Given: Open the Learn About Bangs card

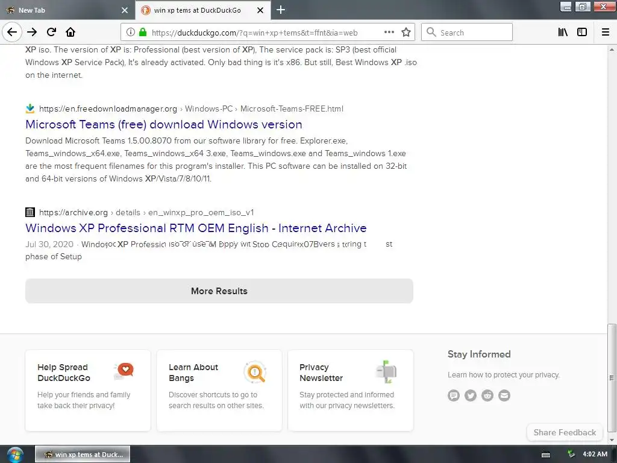Looking at the screenshot, I should [219, 390].
